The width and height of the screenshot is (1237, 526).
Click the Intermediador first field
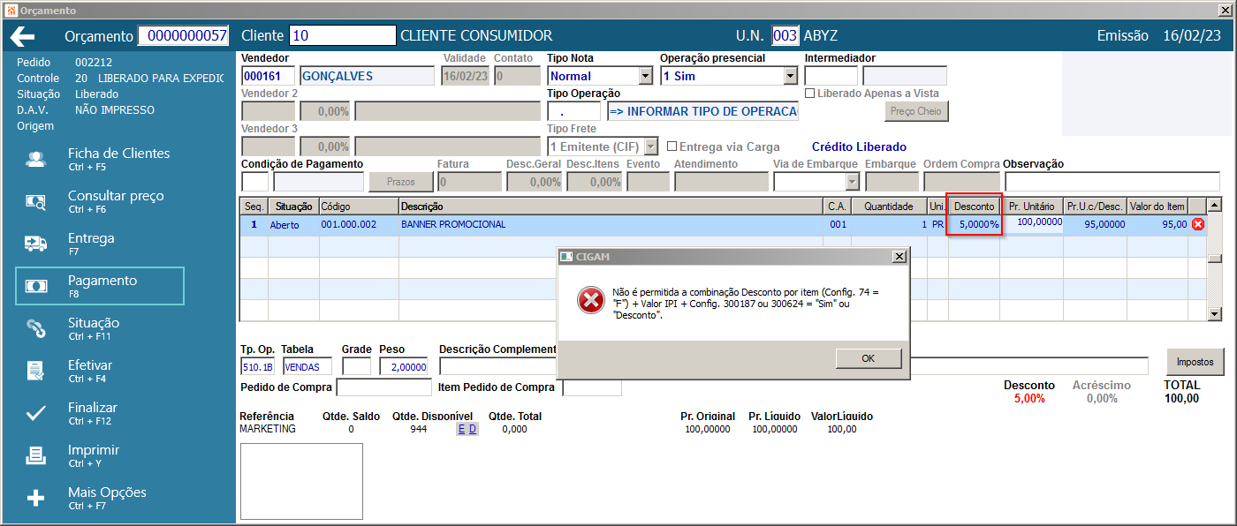831,76
